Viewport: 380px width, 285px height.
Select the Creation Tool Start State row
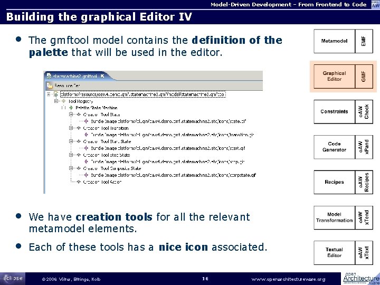click(107, 141)
